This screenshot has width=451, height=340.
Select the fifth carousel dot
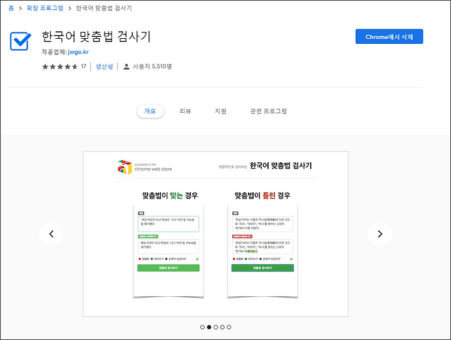229,327
